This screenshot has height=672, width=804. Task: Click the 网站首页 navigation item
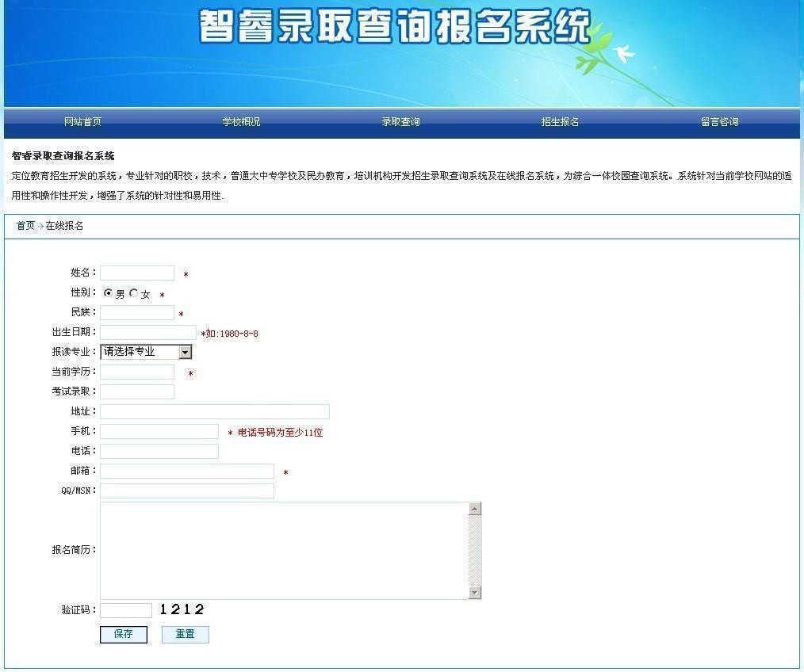click(x=82, y=122)
